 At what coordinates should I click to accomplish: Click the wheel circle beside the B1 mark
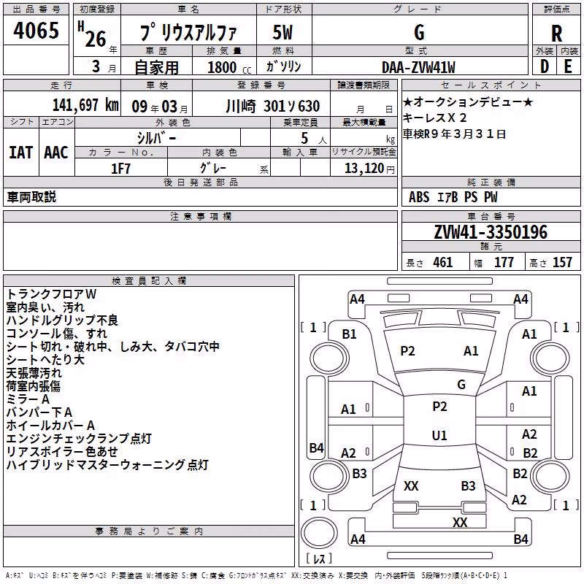[329, 359]
